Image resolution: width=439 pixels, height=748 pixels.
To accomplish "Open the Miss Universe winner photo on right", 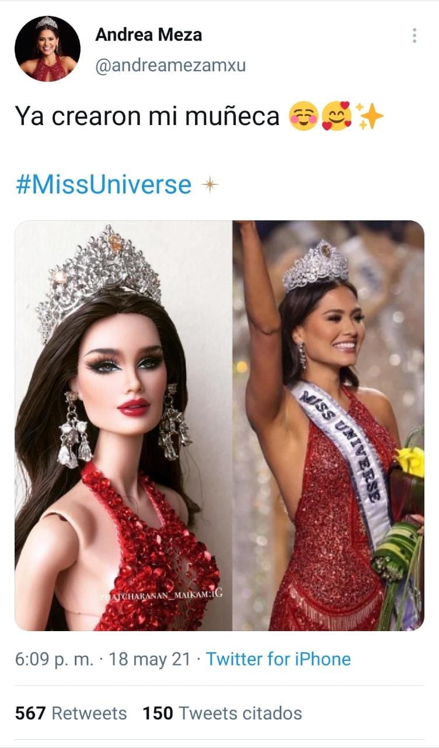I will (329, 425).
